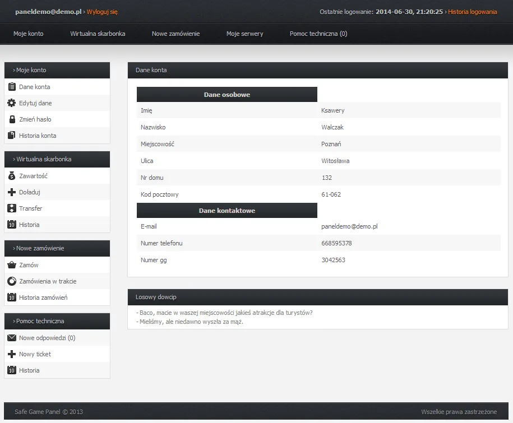Click the envelope icon for Nowe odpowiedzi
Screen dimensions: 513x423
[12, 338]
